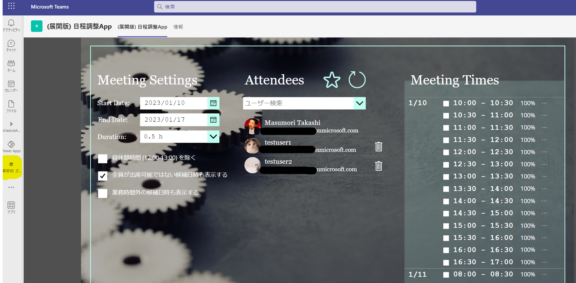Open the Microsoft Teams app launcher grid
The height and width of the screenshot is (283, 576).
(x=11, y=6)
